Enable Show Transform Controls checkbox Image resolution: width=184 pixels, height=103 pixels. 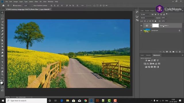pos(32,5)
